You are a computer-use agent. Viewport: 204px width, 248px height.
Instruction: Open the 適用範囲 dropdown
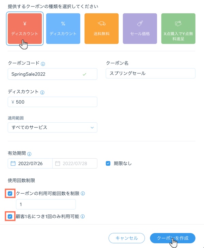[52, 127]
